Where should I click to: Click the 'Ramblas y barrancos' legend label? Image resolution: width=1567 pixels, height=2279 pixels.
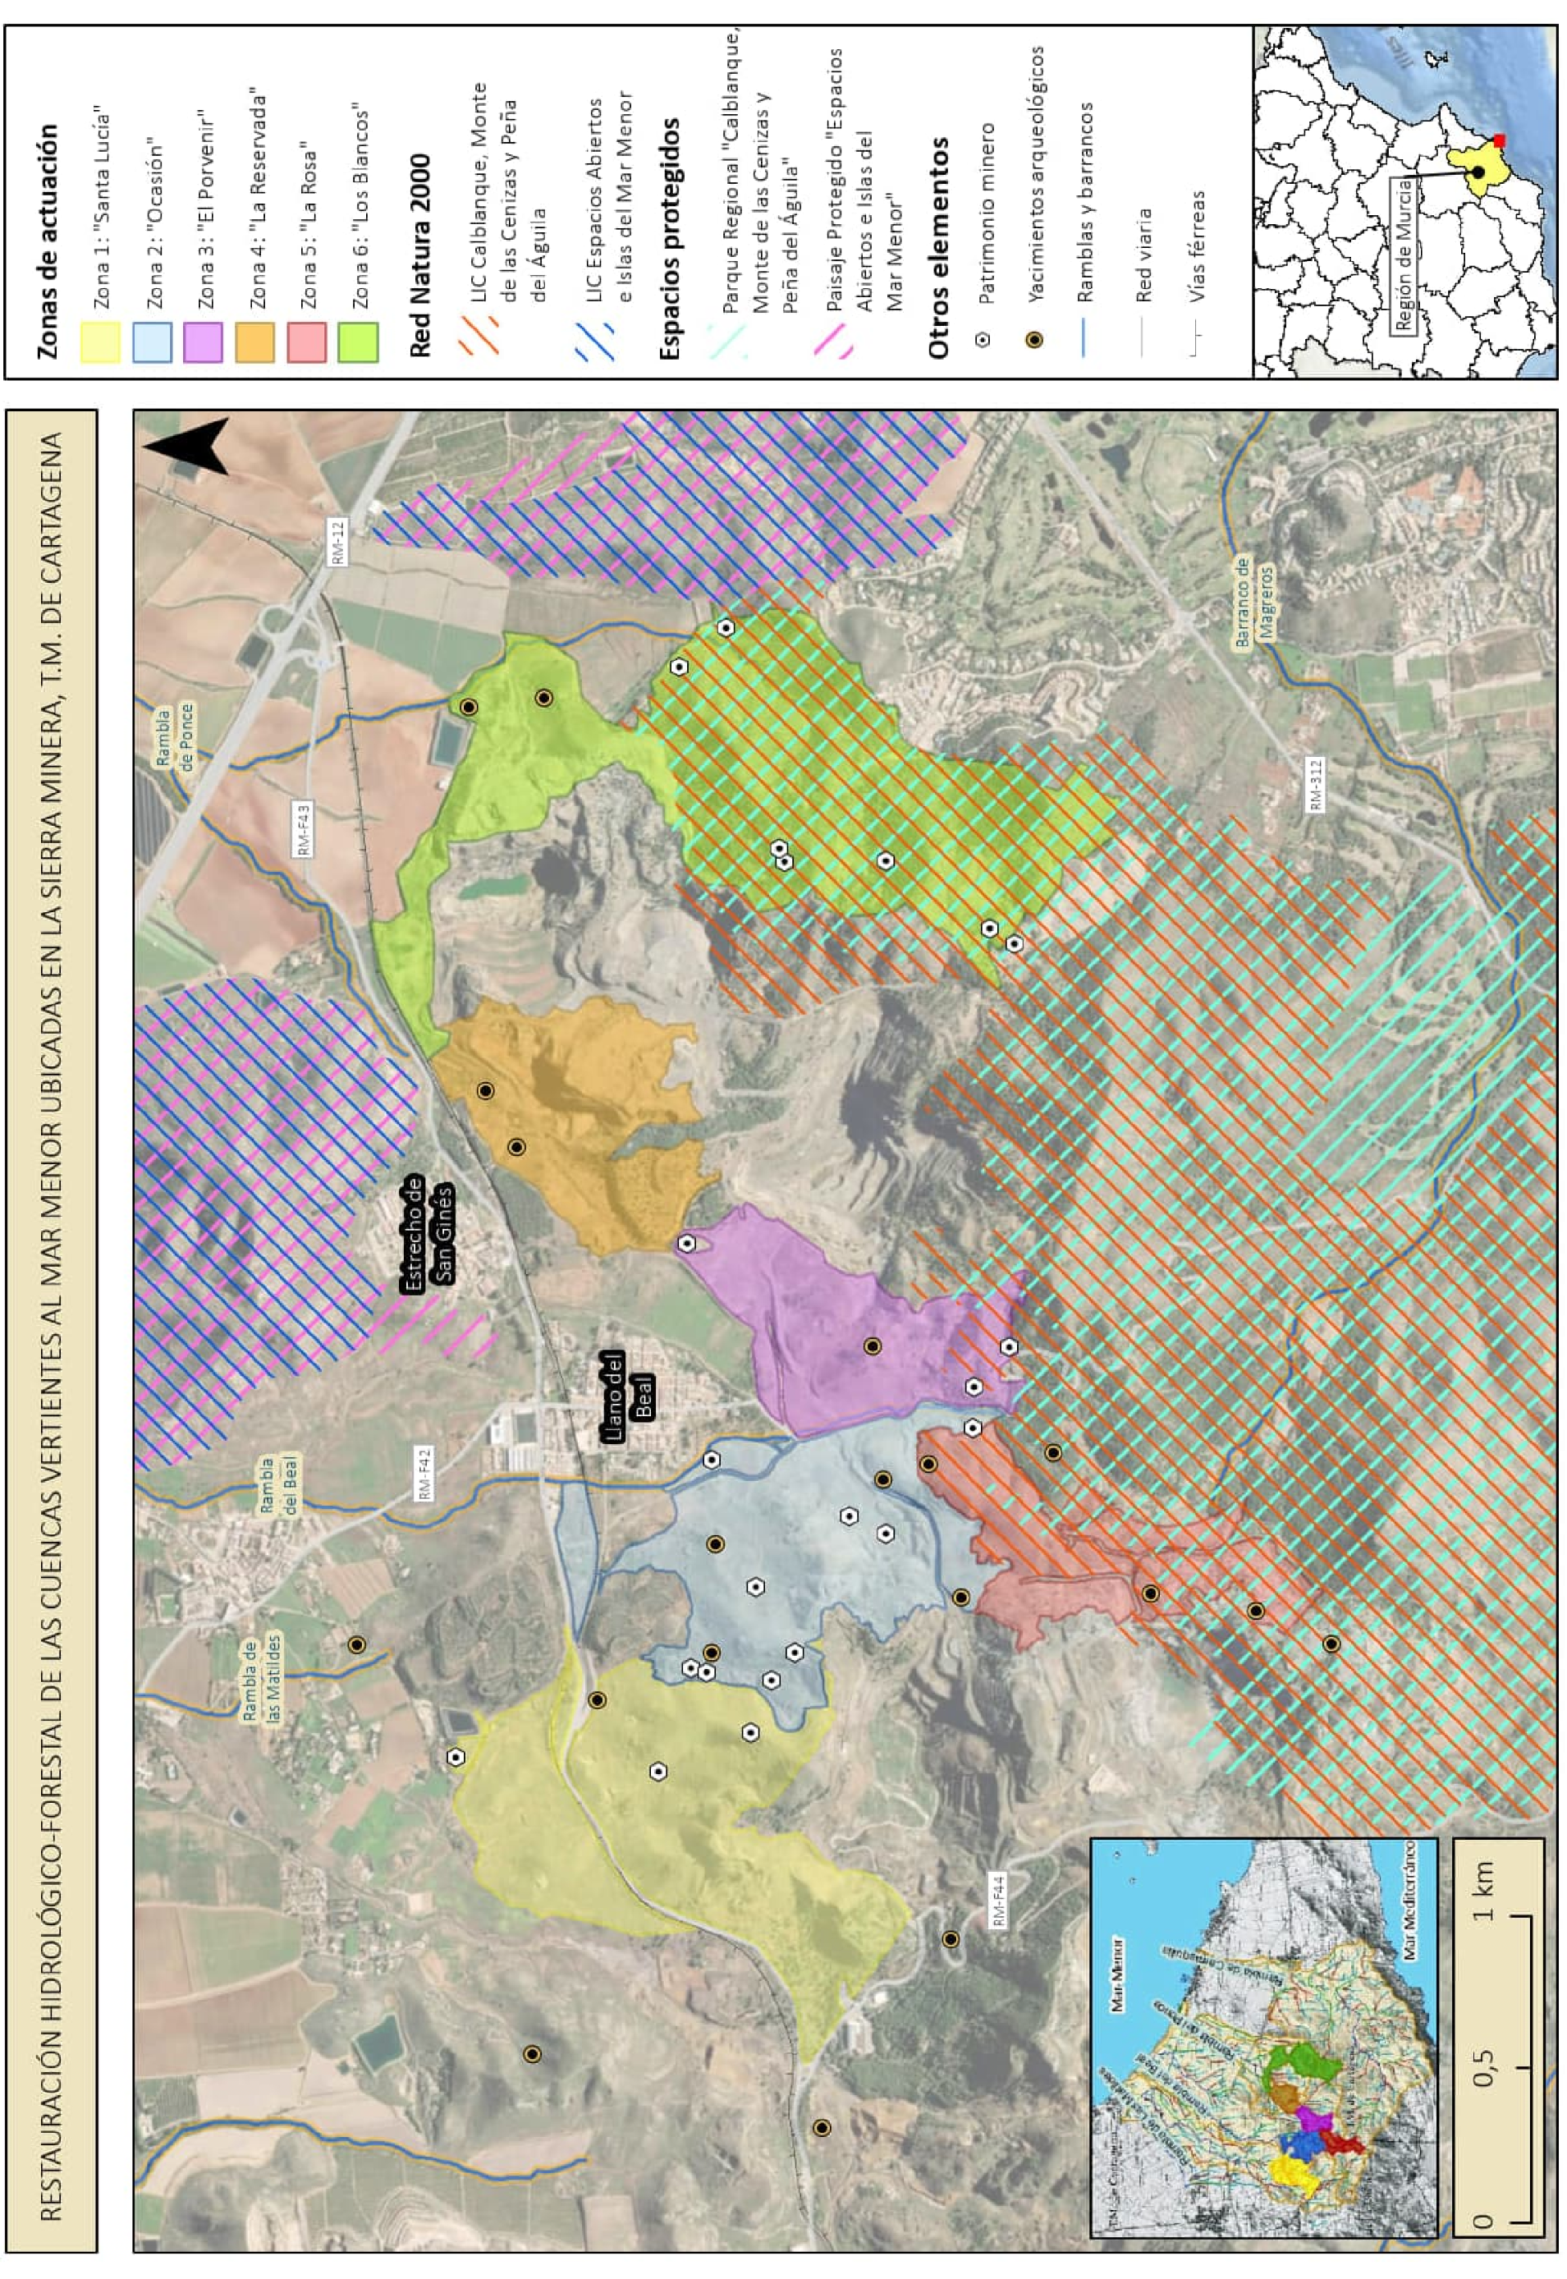1084,202
